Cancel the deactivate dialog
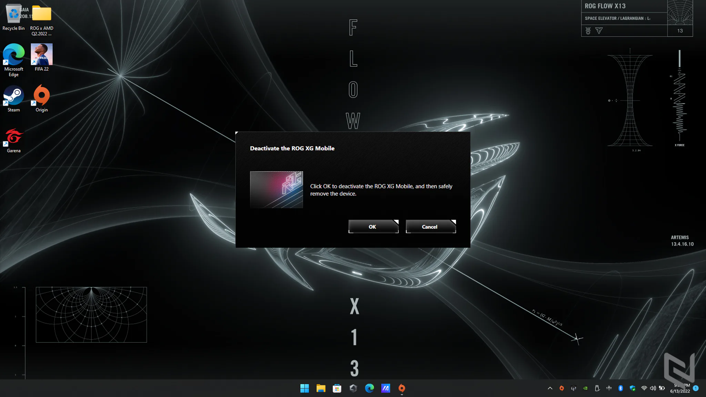706x397 pixels. [431, 226]
